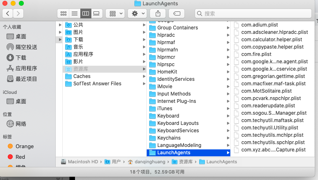318x180 pixels.
Task: Go back with the left chevron button
Action: pos(8,13)
